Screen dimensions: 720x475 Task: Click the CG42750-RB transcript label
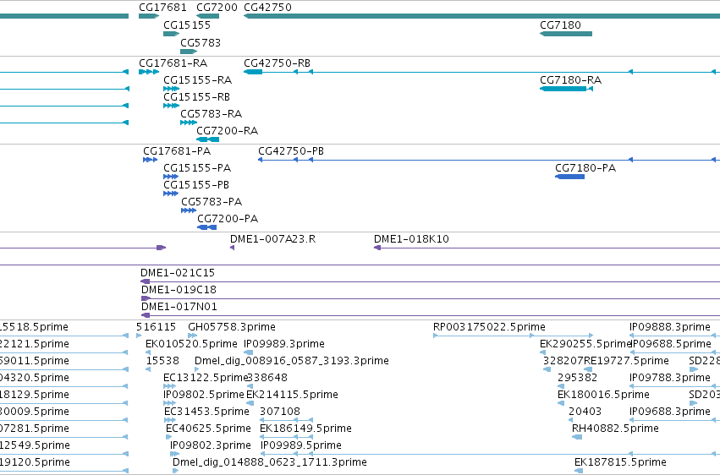(x=277, y=63)
